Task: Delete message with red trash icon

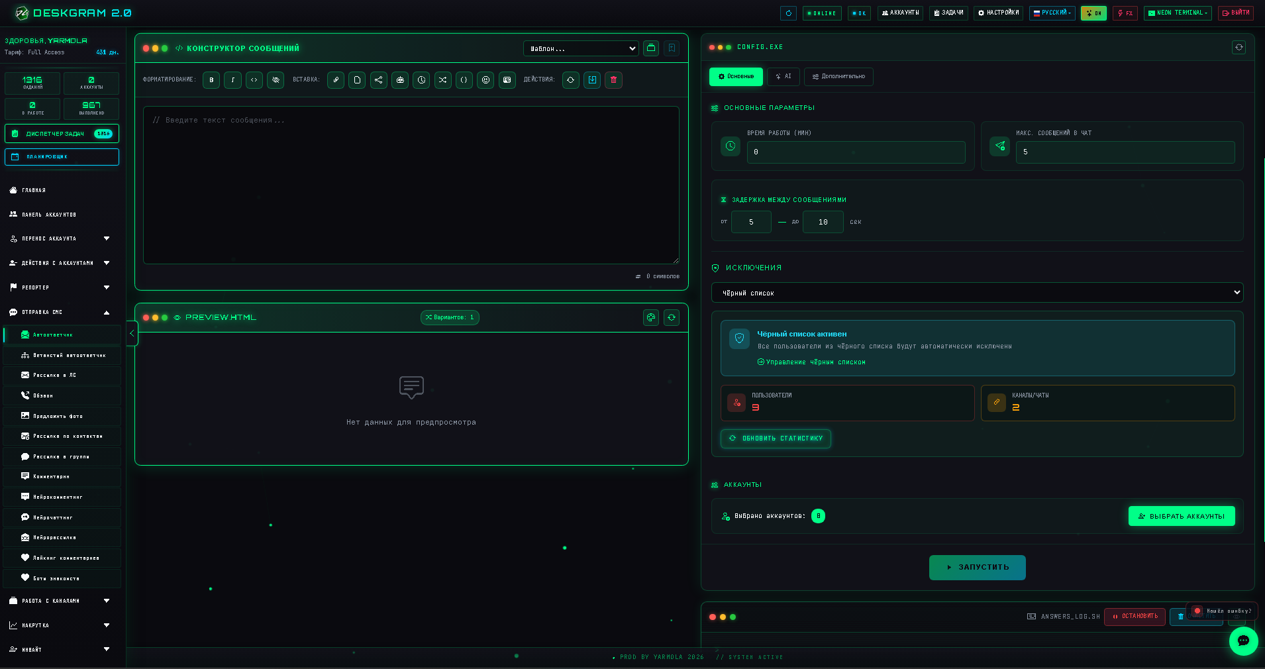Action: [x=613, y=80]
